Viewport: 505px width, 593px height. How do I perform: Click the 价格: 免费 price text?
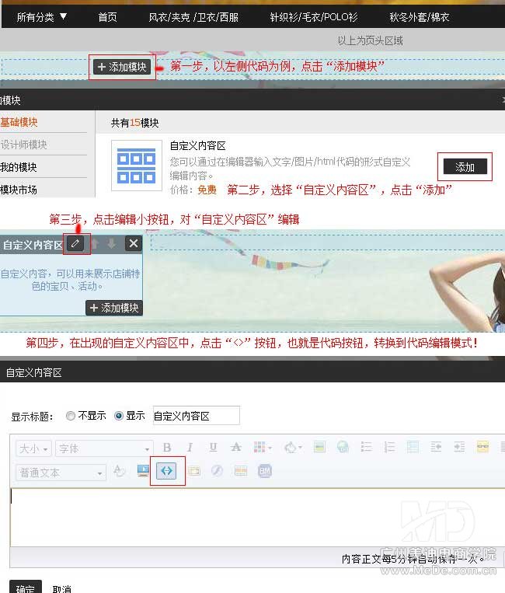coord(193,190)
